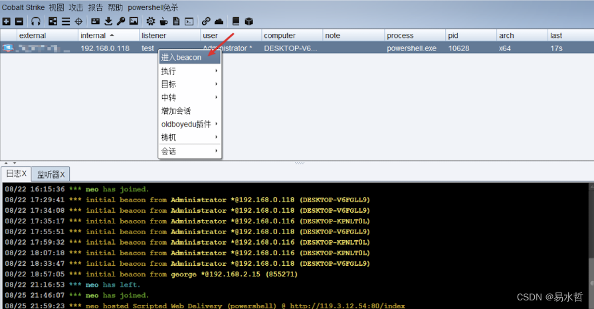594x309 pixels.
Task: Open credentials via key icon
Action: [121, 22]
